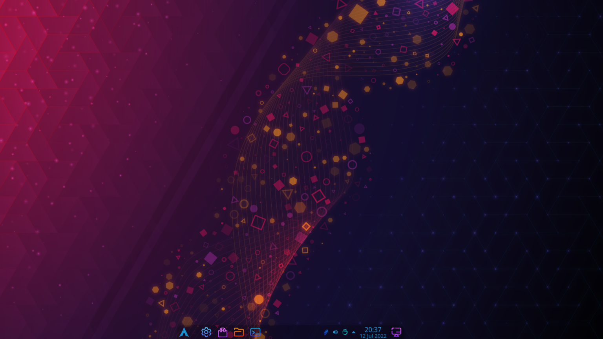The height and width of the screenshot is (339, 603).
Task: Launch the terminal emulator
Action: tap(255, 332)
